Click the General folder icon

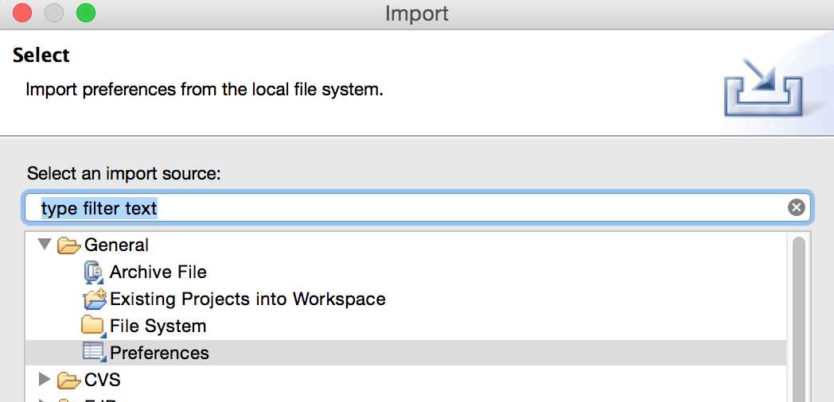(68, 245)
